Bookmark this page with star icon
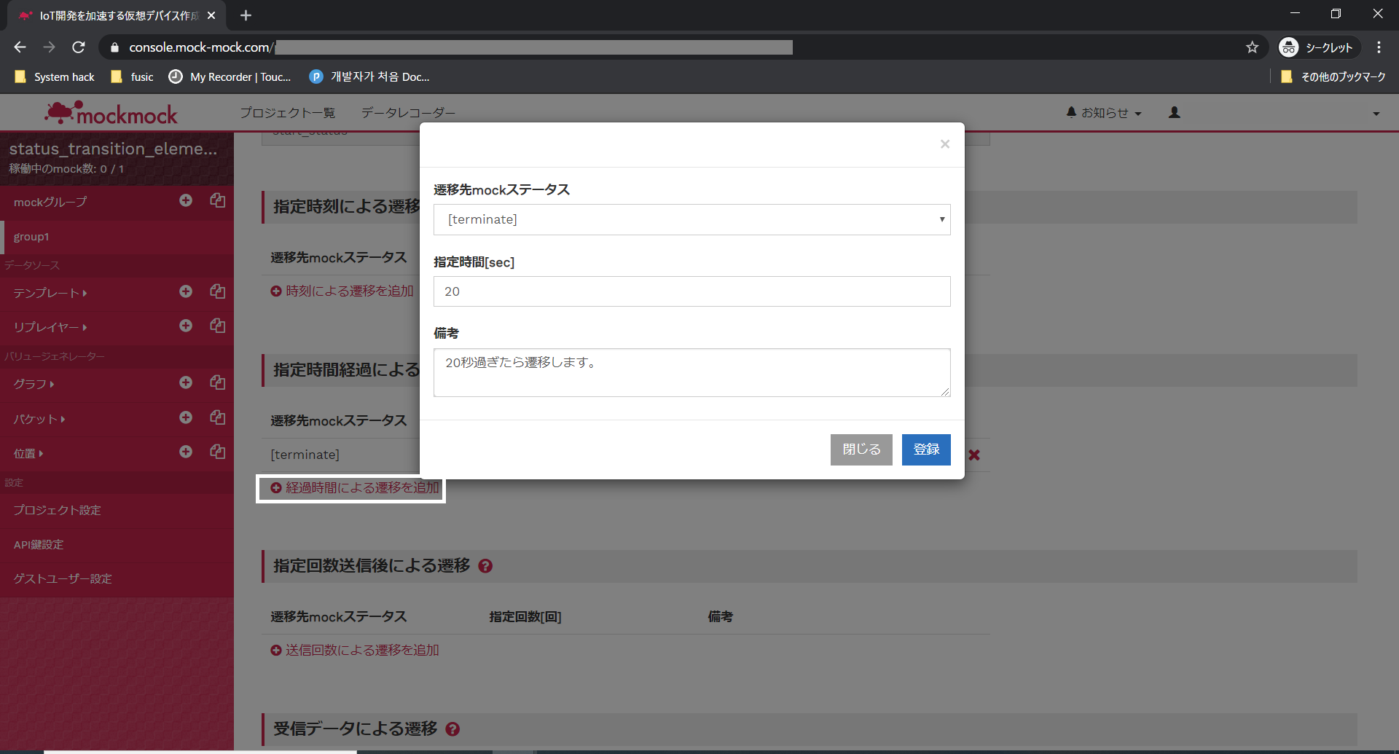Image resolution: width=1399 pixels, height=754 pixels. [x=1252, y=47]
